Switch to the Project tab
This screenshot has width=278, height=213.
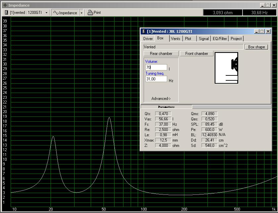(x=236, y=39)
